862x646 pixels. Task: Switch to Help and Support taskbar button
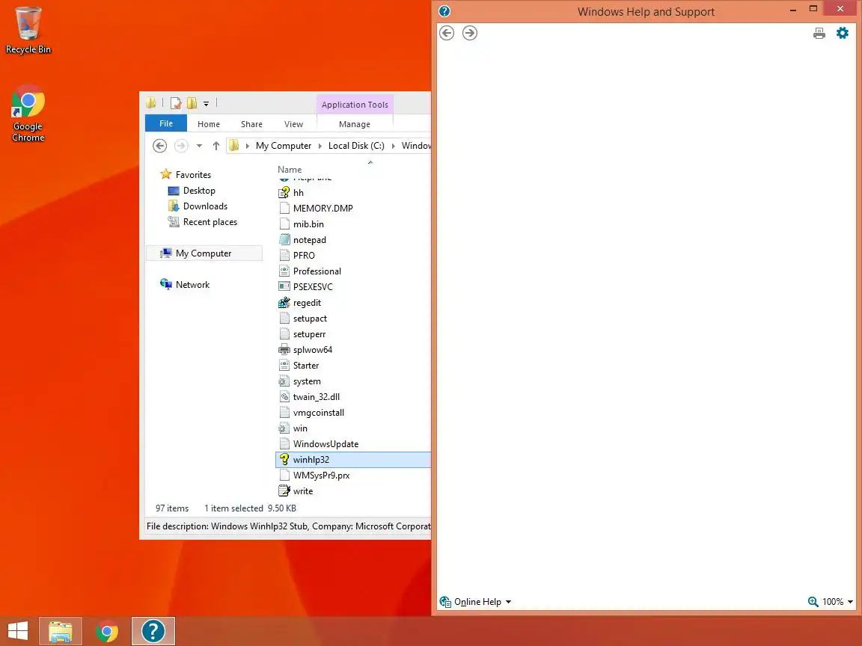[x=153, y=631]
